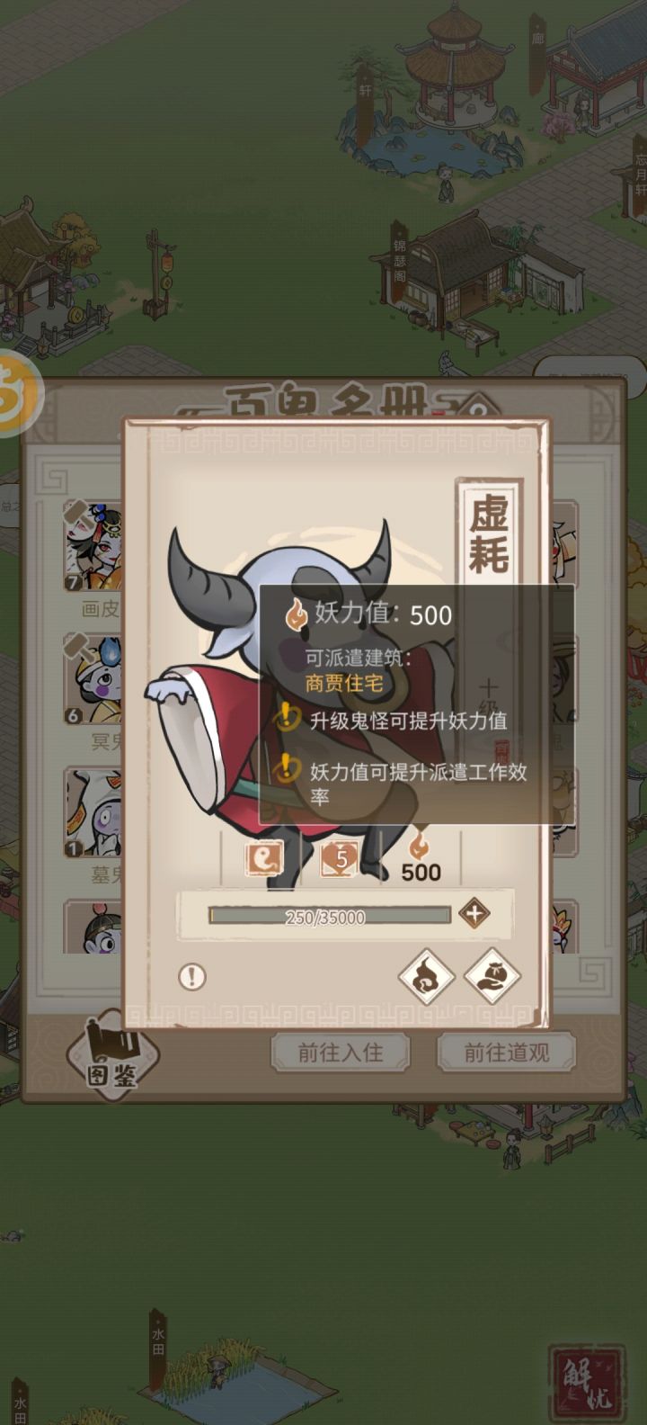This screenshot has height=1425, width=647.
Task: Select the 墓鬼 ghost portrait level 1
Action: coord(93,812)
